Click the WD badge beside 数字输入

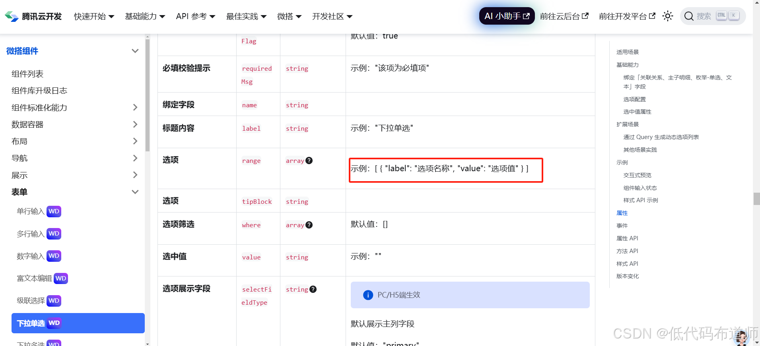click(x=54, y=256)
